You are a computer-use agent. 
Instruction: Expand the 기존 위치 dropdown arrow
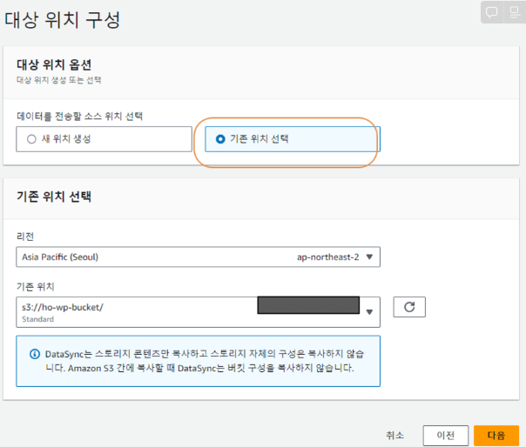point(369,312)
